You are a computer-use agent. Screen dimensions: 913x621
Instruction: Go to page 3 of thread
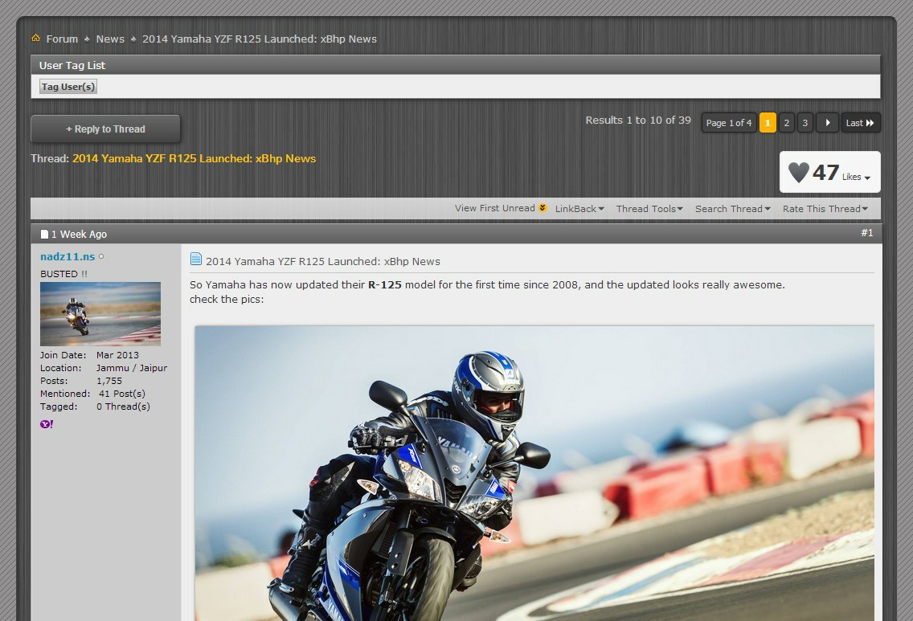coord(805,123)
